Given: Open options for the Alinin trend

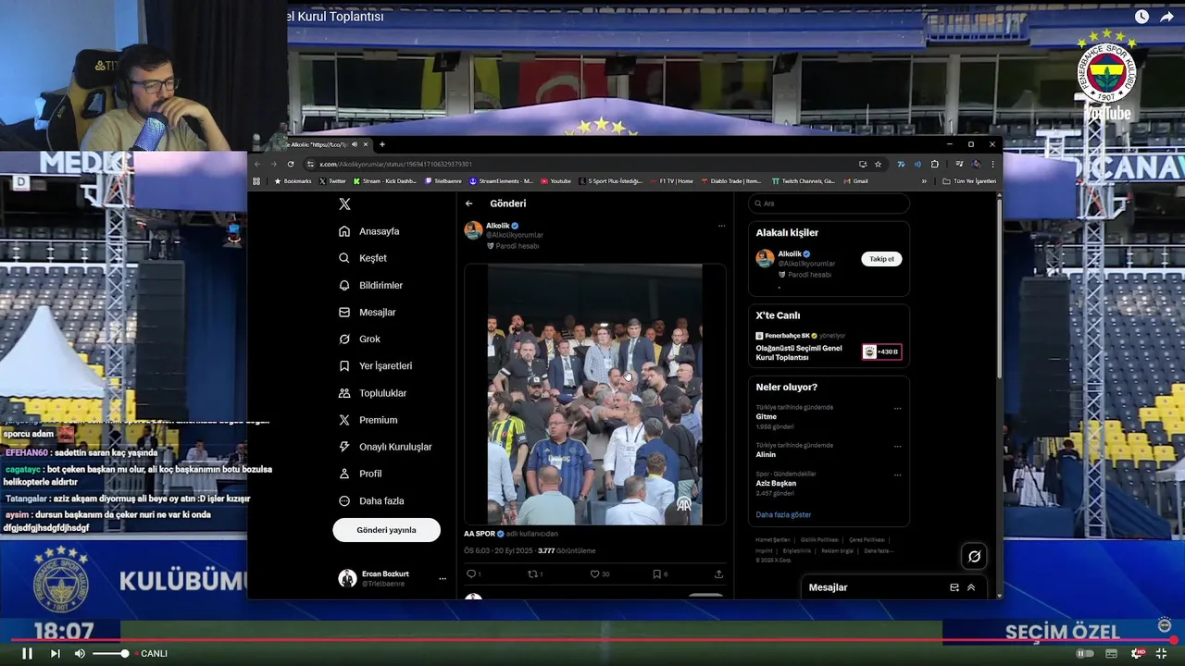Looking at the screenshot, I should click(x=897, y=446).
